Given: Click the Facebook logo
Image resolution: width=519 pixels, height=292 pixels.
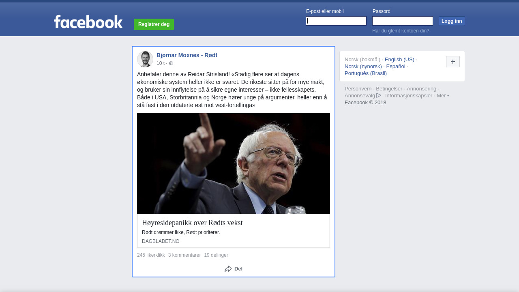Looking at the screenshot, I should pos(88,22).
